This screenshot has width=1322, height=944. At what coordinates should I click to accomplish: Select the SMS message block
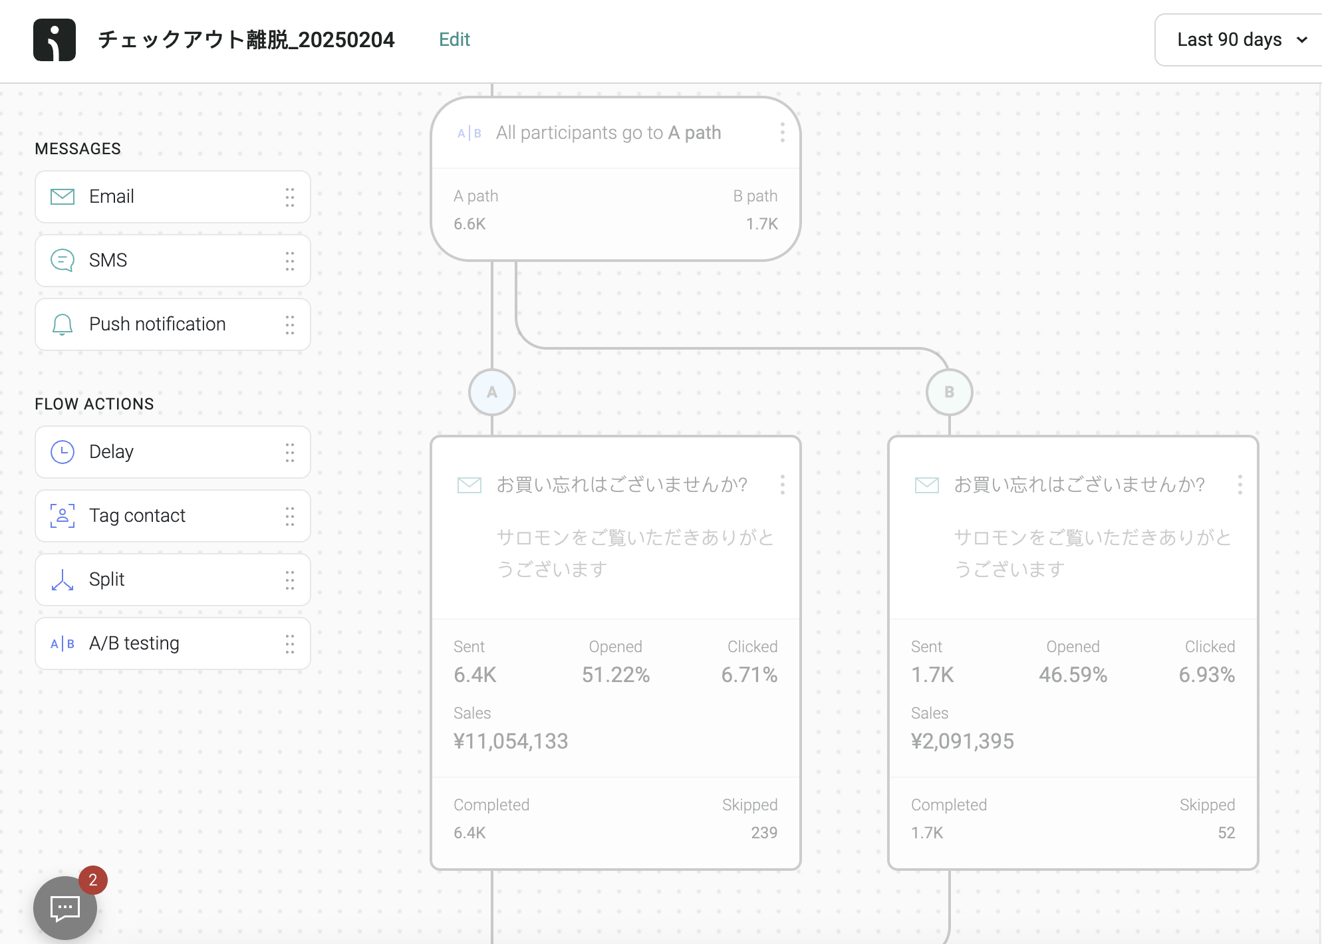point(173,261)
